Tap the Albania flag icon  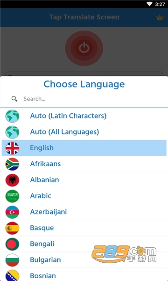coord(12,180)
